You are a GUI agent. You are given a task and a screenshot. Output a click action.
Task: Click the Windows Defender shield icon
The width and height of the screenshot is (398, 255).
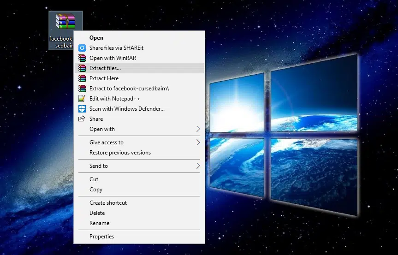82,109
